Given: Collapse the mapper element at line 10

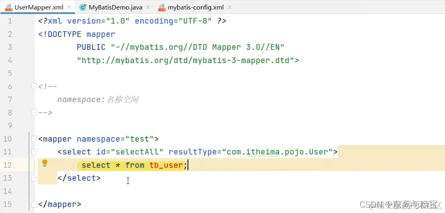Looking at the screenshot, I should pyautogui.click(x=34, y=138).
